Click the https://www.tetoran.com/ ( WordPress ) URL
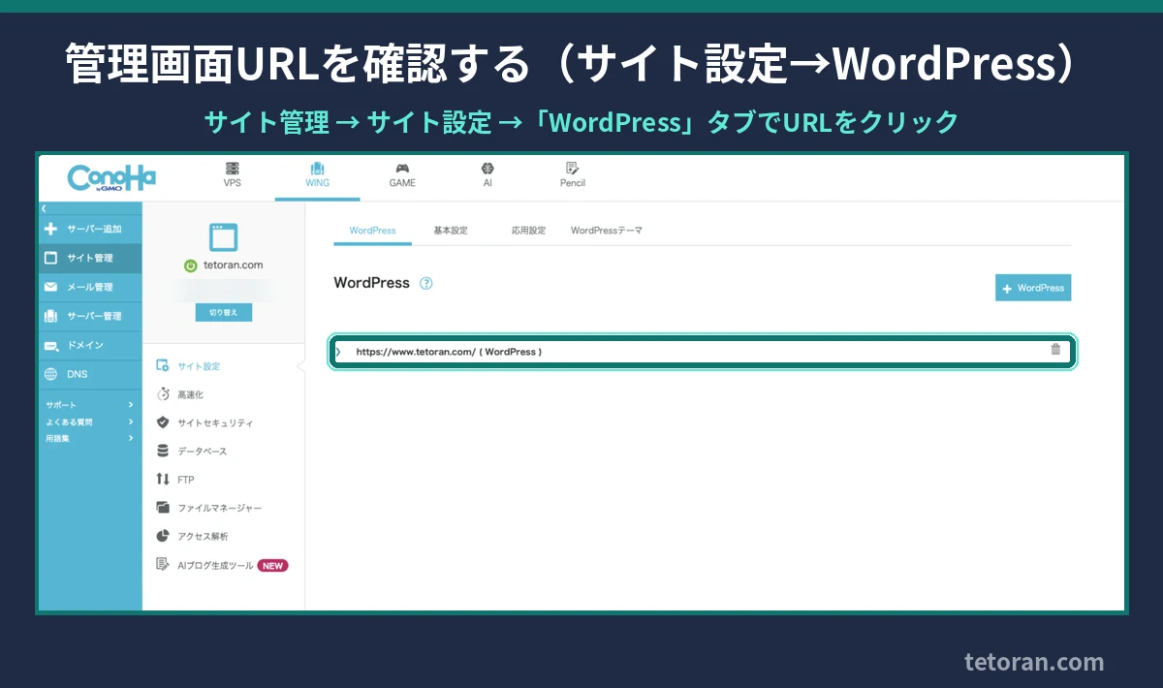This screenshot has height=688, width=1163. 449,352
